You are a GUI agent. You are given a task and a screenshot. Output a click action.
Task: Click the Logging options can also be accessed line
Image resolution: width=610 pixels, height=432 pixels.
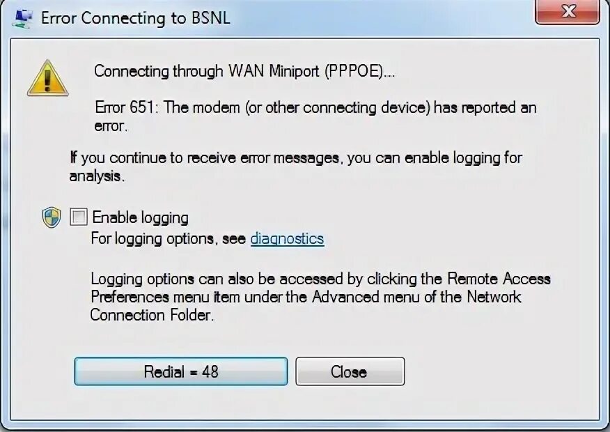(x=320, y=279)
